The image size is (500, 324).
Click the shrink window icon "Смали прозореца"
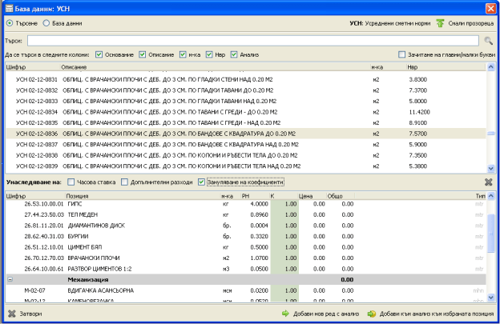click(x=440, y=24)
